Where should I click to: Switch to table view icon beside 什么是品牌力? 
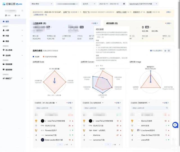pos(170,51)
